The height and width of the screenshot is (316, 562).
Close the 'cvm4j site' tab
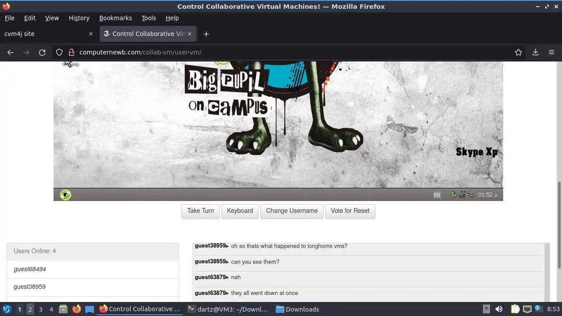click(x=91, y=34)
